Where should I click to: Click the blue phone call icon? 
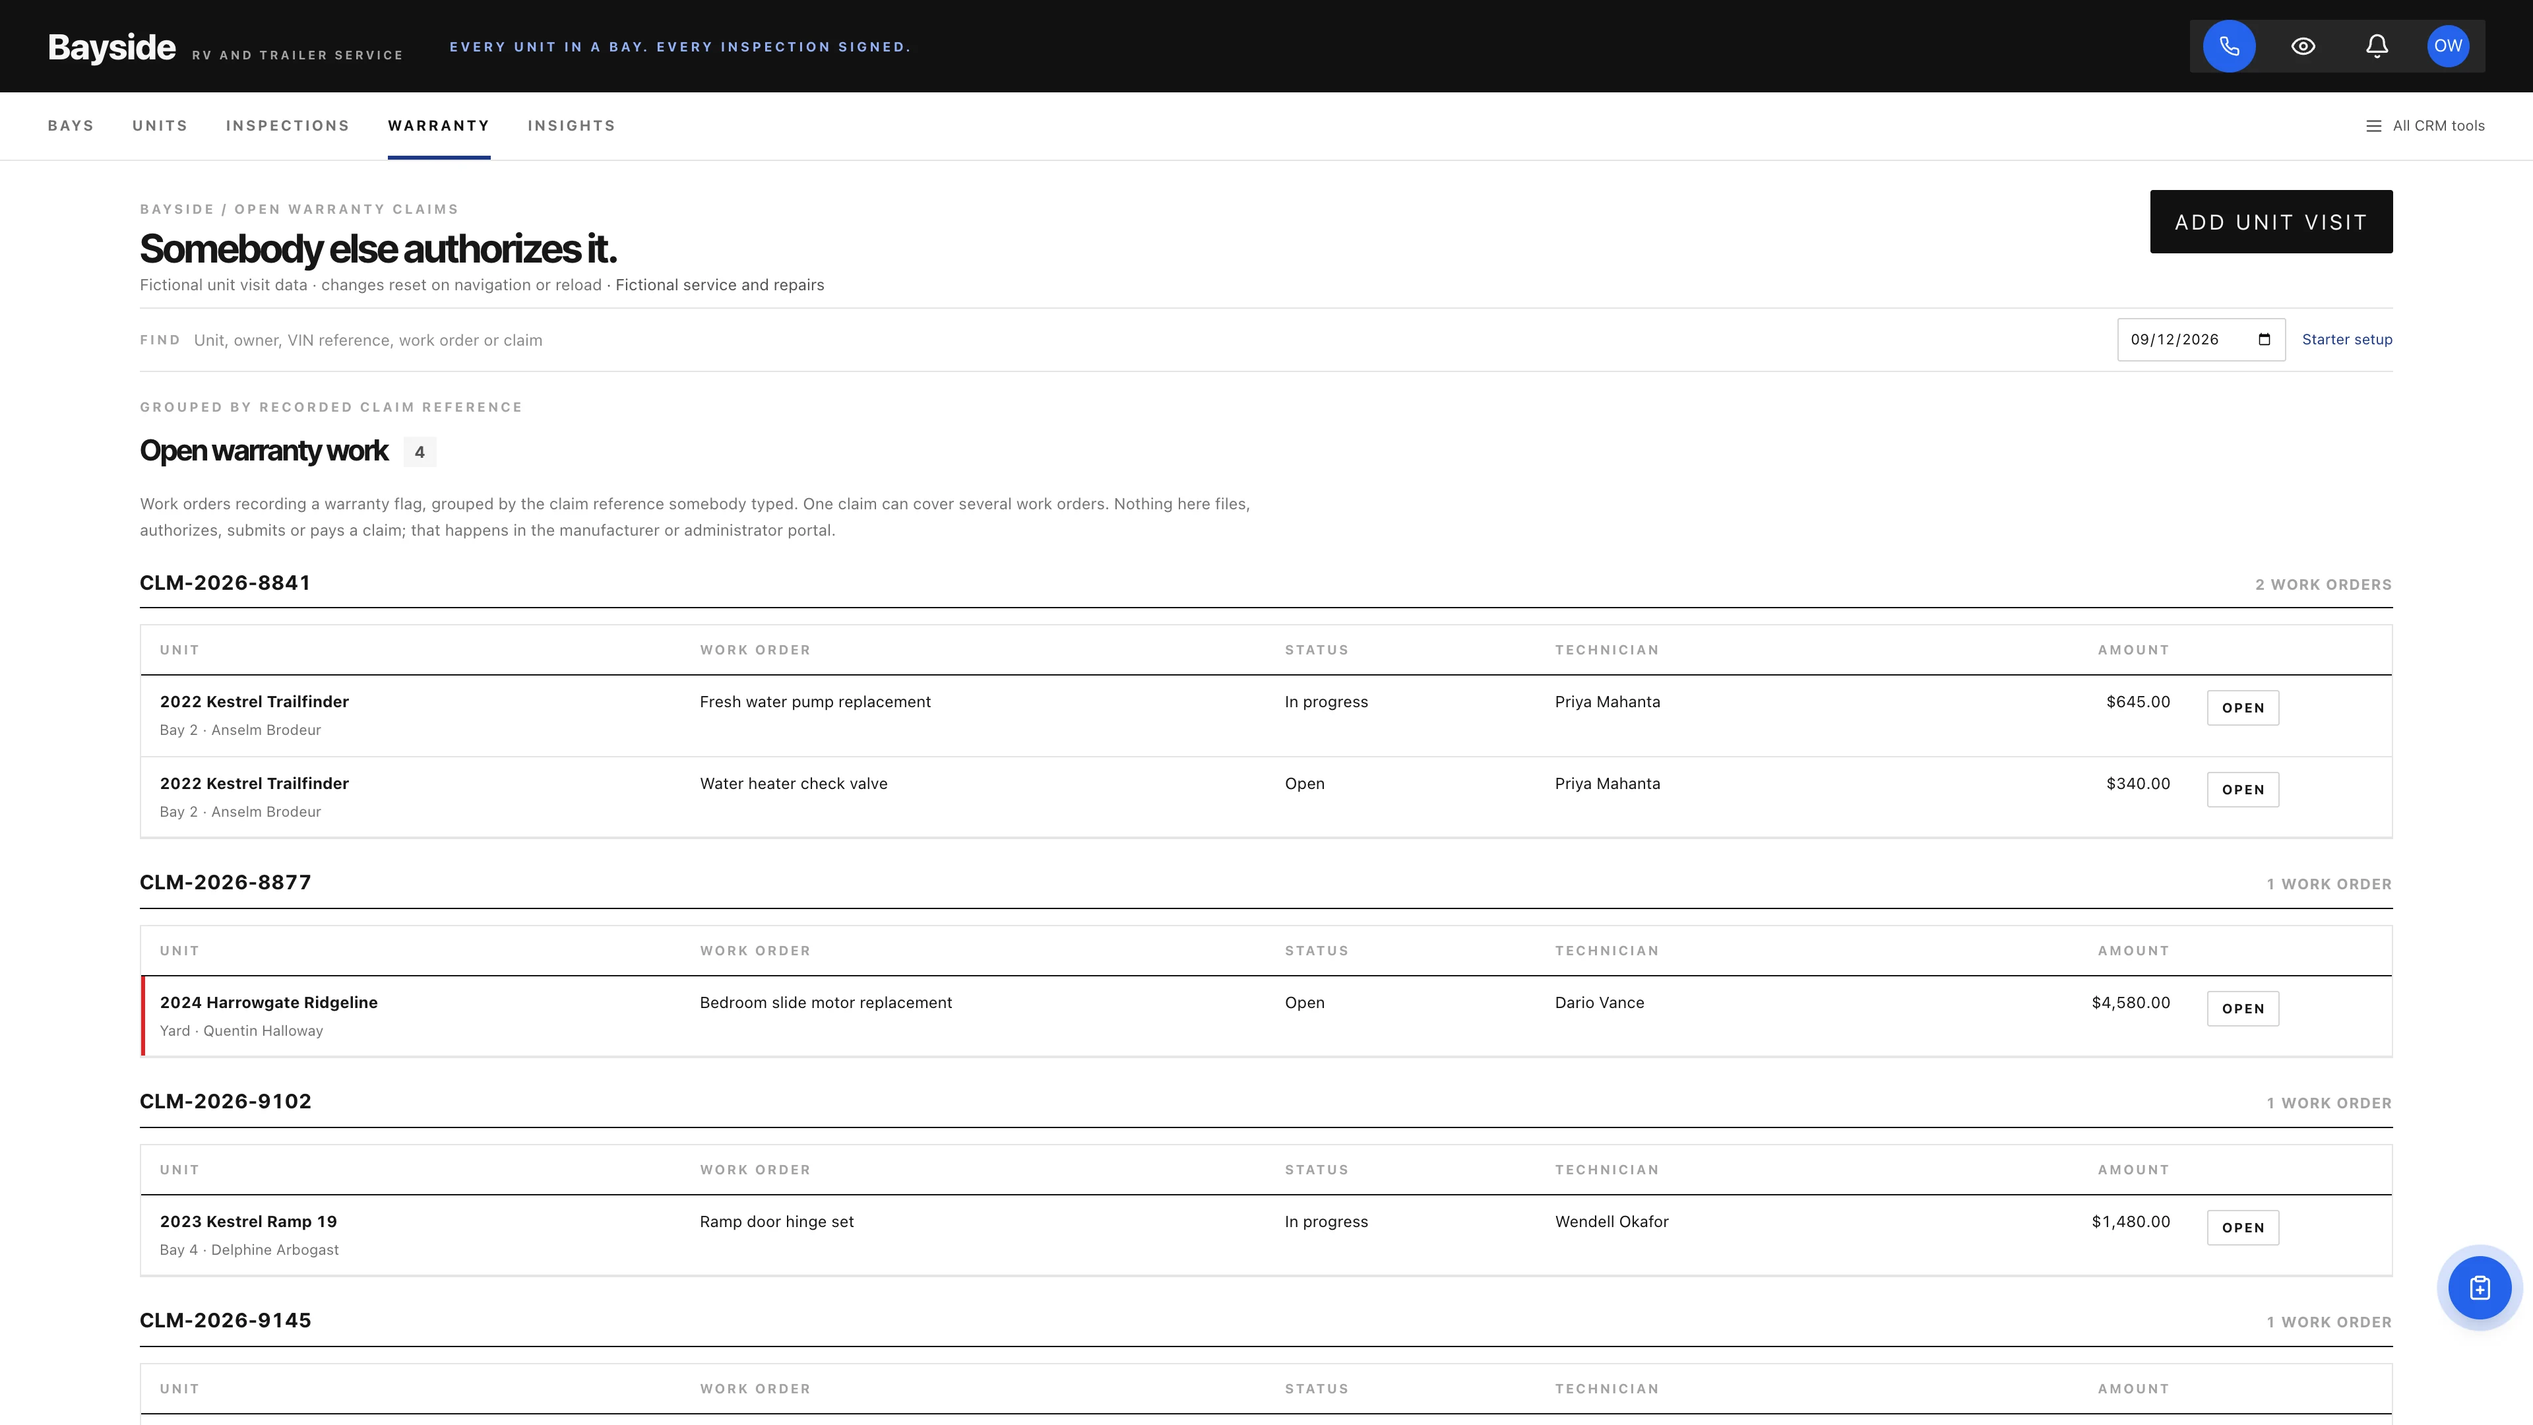click(x=2229, y=46)
